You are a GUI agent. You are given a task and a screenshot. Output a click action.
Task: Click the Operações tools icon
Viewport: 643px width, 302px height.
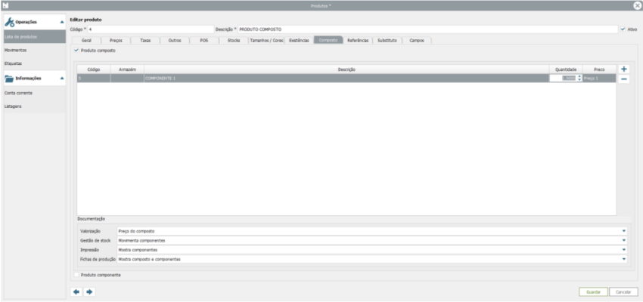point(10,22)
